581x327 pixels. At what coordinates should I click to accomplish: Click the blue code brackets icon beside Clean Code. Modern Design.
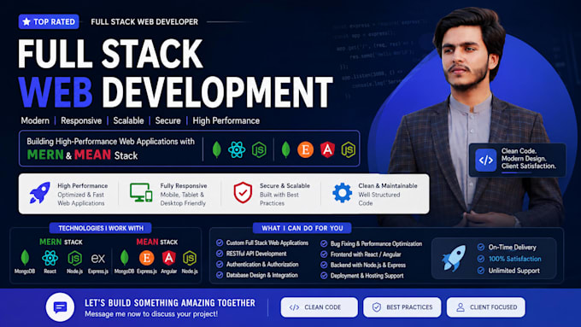pyautogui.click(x=486, y=160)
